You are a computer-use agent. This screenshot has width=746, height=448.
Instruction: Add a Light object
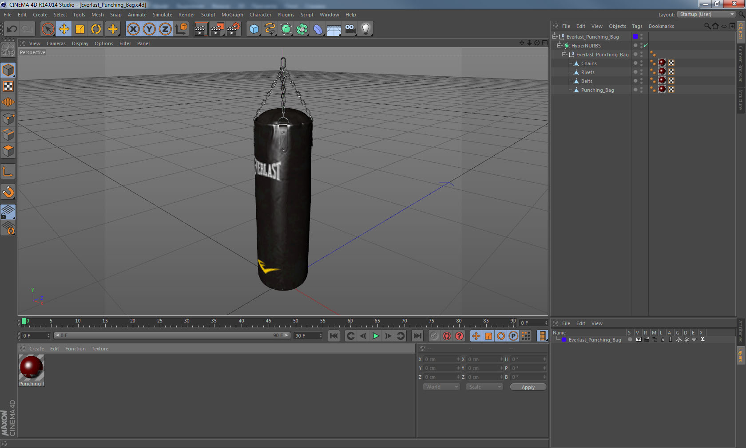click(365, 29)
